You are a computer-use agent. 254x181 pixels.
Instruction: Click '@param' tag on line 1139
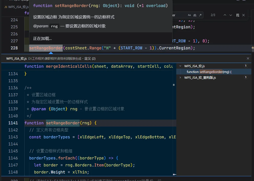point(39,109)
